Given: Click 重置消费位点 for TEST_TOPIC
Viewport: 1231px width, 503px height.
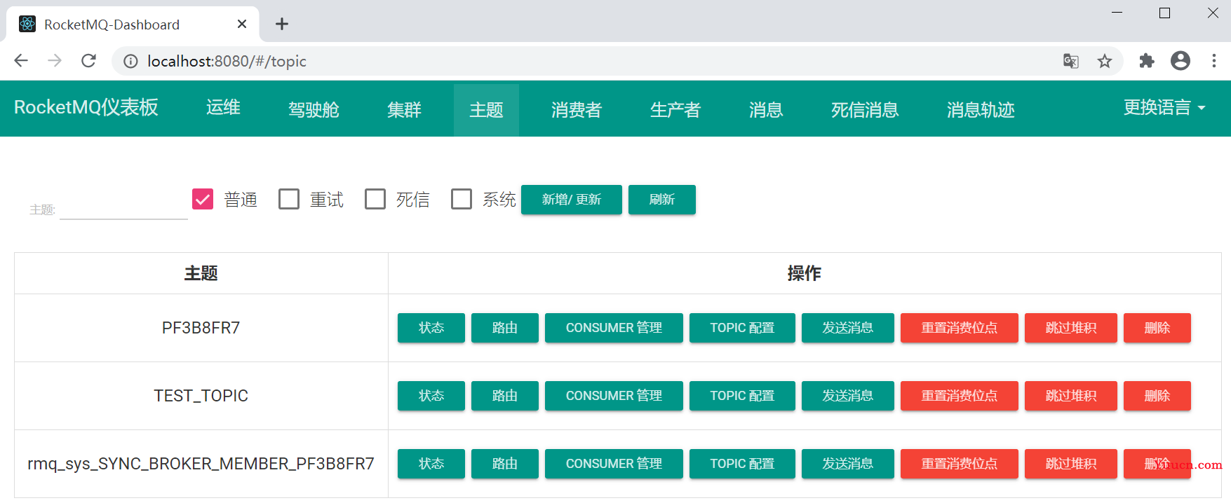Looking at the screenshot, I should click(x=960, y=396).
